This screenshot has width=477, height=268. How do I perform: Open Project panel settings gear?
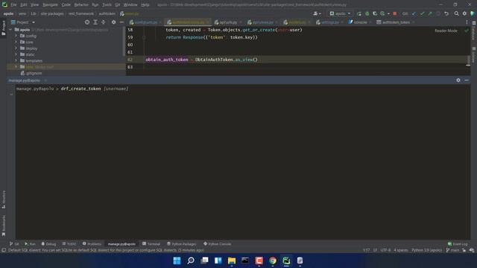(x=113, y=22)
